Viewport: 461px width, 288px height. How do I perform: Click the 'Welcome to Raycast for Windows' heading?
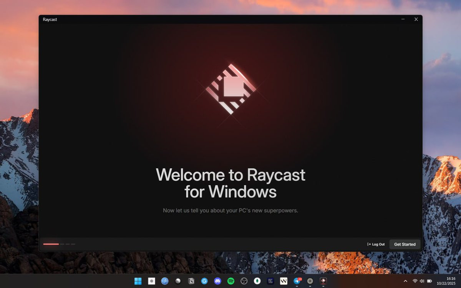point(230,183)
